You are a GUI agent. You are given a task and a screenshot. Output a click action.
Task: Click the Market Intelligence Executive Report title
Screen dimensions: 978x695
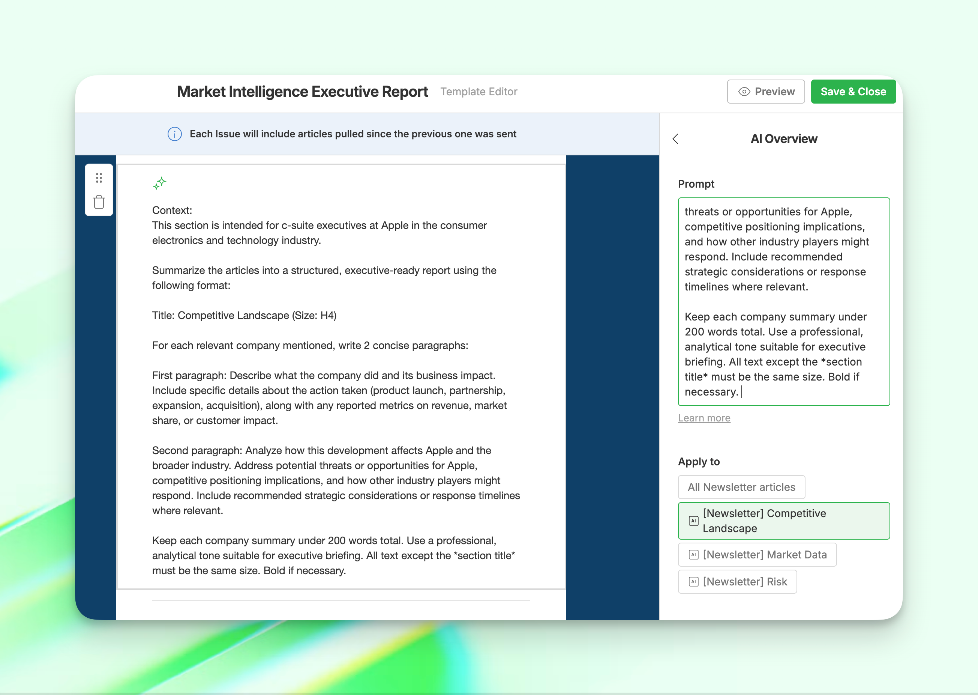(x=302, y=92)
